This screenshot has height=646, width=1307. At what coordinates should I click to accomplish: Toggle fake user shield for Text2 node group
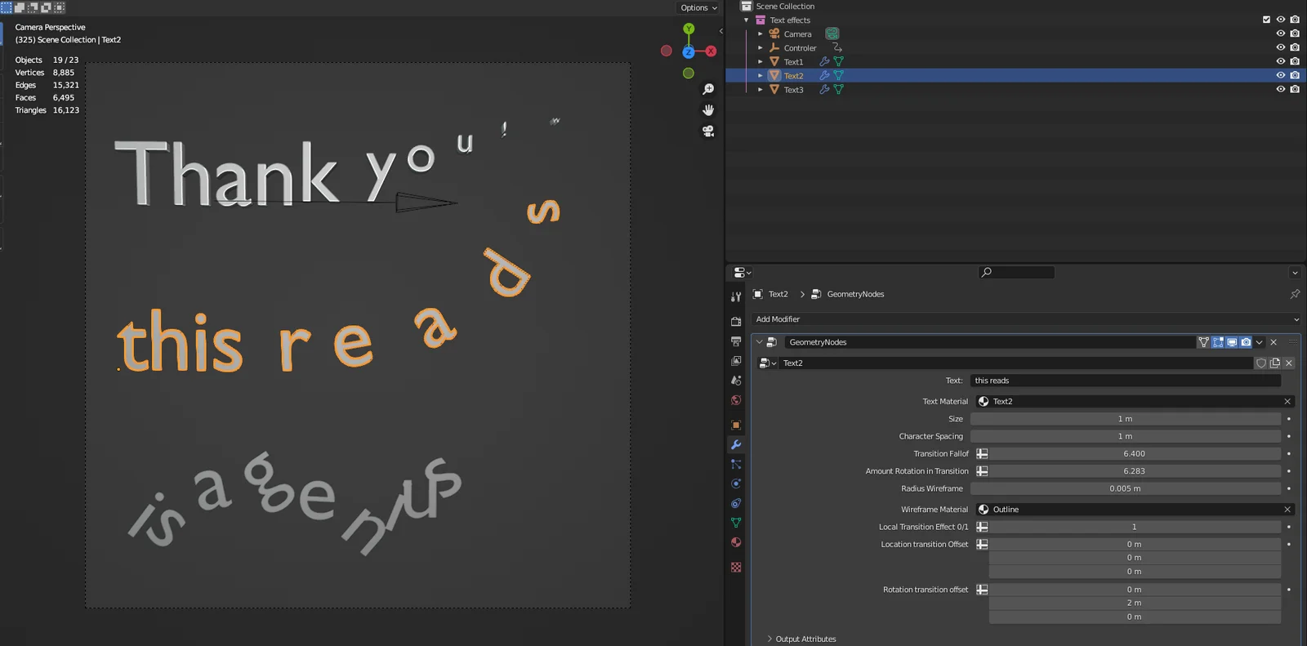pos(1261,363)
